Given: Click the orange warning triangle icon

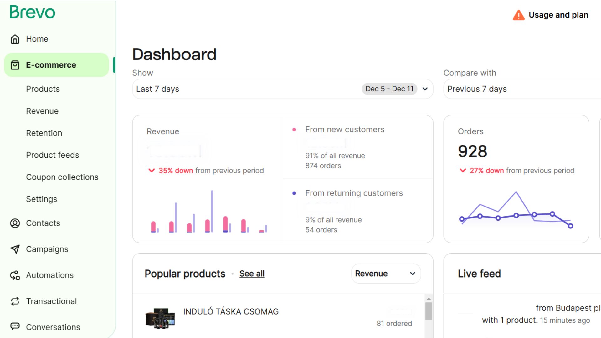Looking at the screenshot, I should pos(518,15).
